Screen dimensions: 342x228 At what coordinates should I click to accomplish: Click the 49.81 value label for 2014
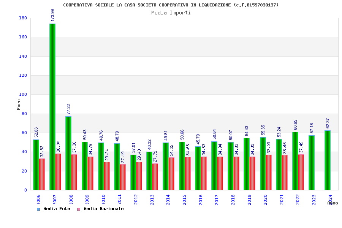click(x=166, y=136)
